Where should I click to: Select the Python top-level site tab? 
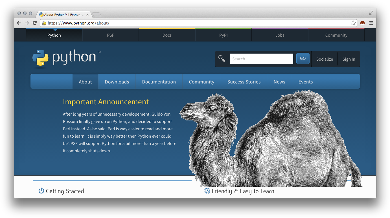pyautogui.click(x=54, y=35)
